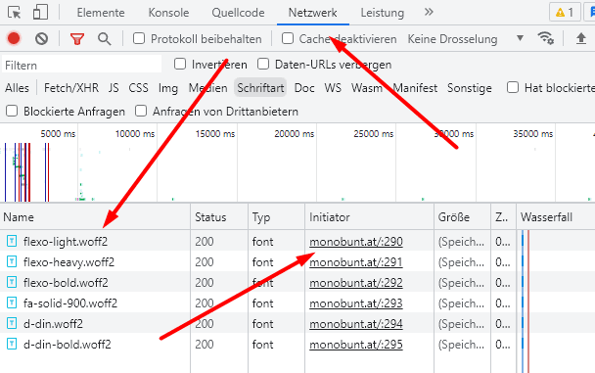Filter requests by Fetch/XHR
Screen dimensions: 595x373
71,88
